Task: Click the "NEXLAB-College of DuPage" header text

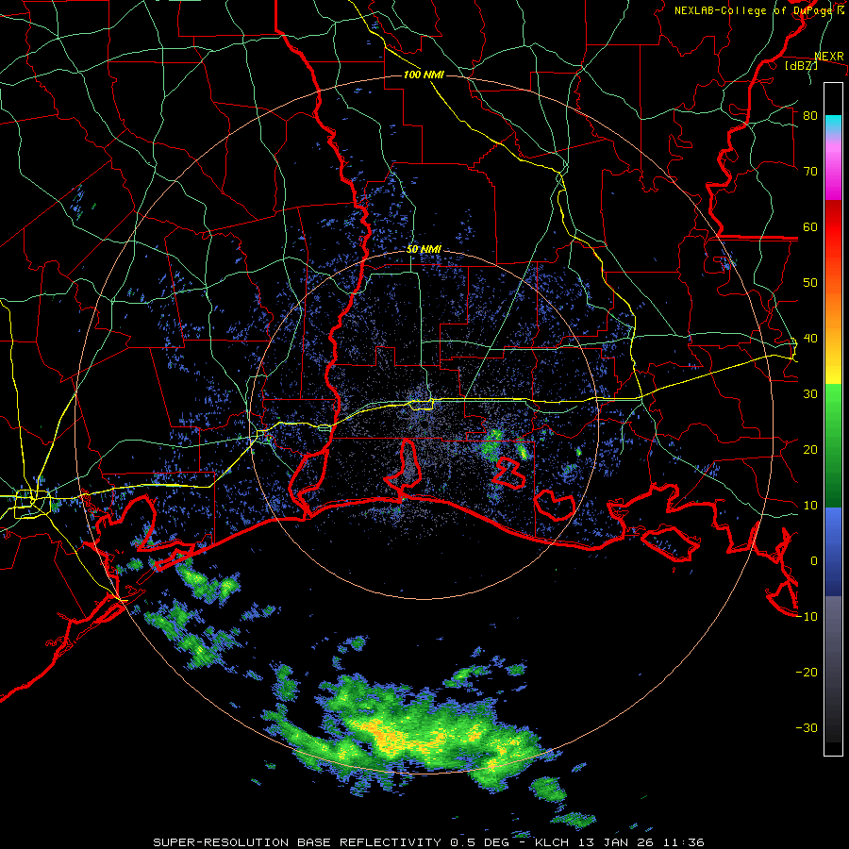Action: [752, 10]
